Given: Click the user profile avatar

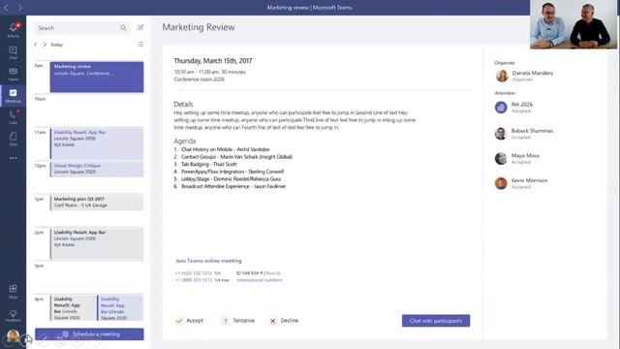Looking at the screenshot, I should pos(13,336).
